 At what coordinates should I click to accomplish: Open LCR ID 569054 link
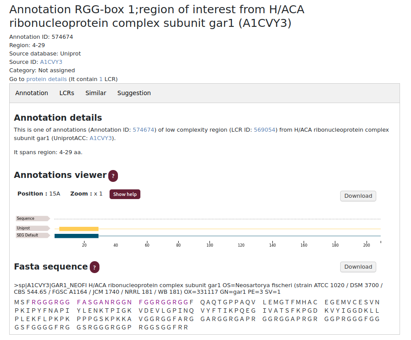point(264,130)
